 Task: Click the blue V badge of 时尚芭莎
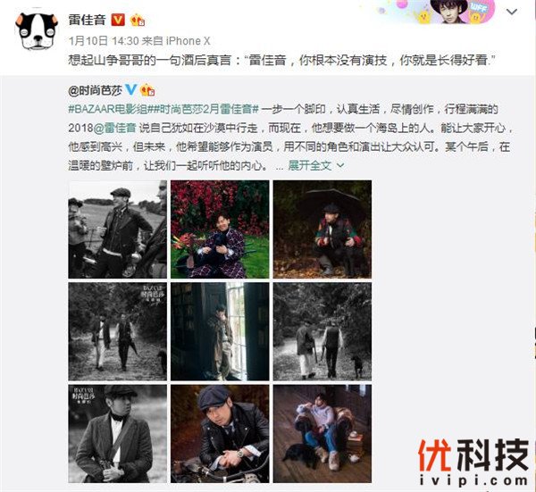pos(131,90)
